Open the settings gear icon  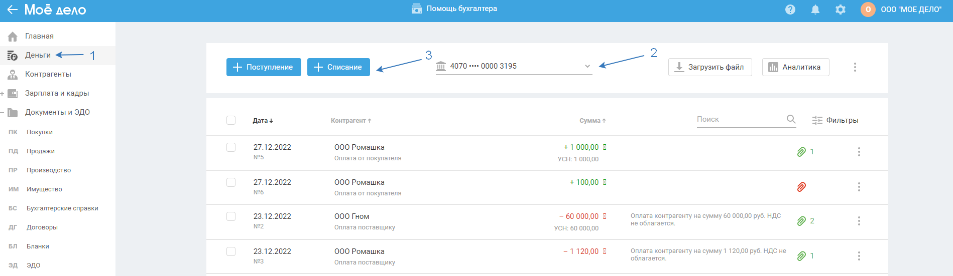click(x=841, y=10)
